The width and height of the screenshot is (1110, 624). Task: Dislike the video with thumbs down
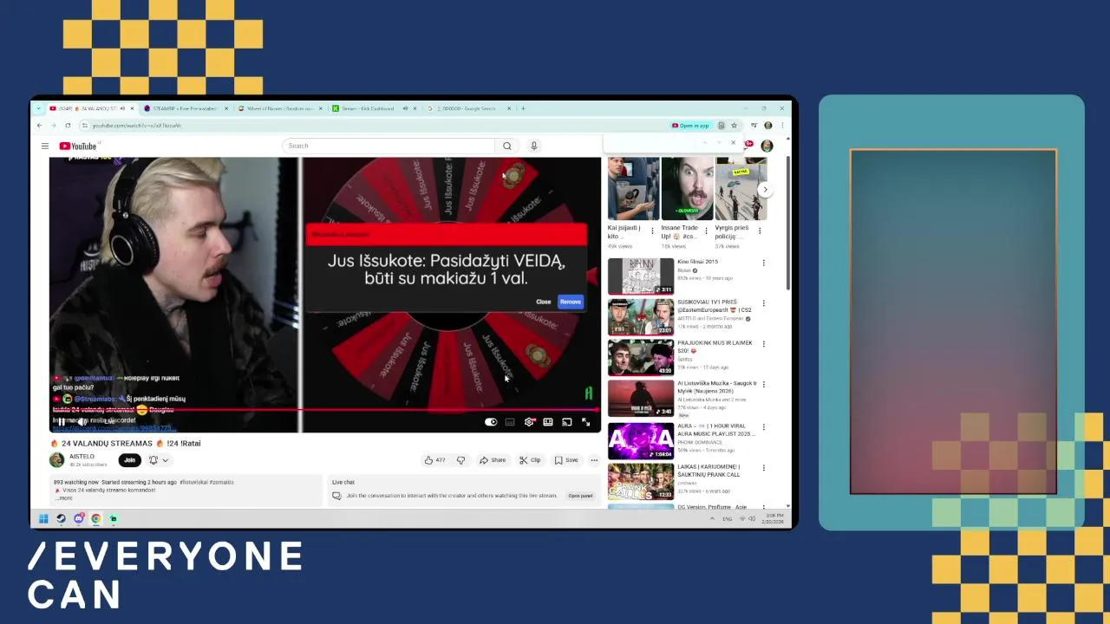coord(460,460)
